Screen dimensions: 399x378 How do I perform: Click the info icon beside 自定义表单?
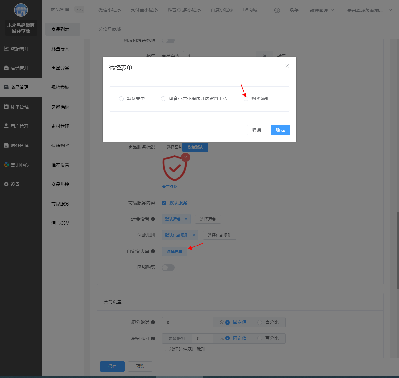153,251
